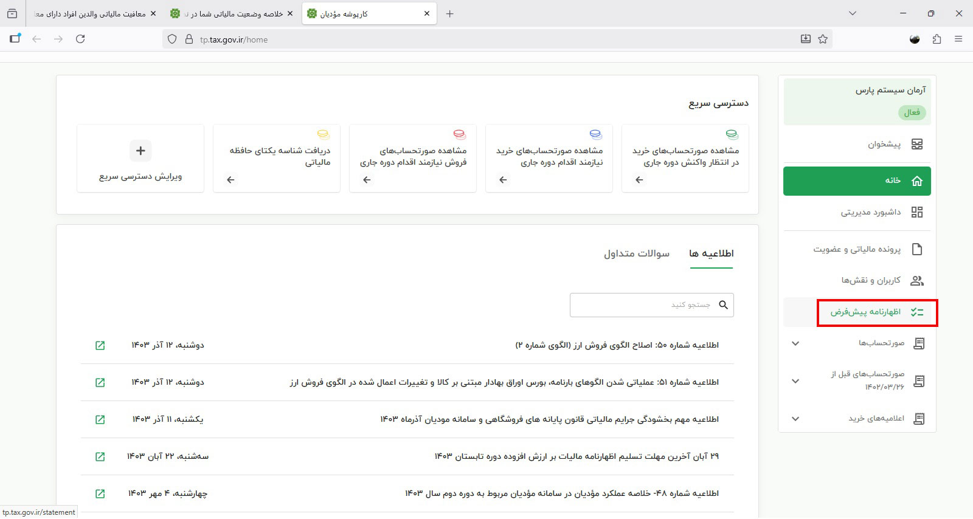Open the browser extensions puzzle icon
This screenshot has height=519, width=973.
pyautogui.click(x=937, y=39)
